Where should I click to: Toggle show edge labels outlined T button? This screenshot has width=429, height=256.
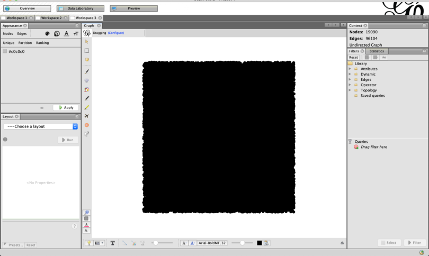pyautogui.click(x=143, y=243)
